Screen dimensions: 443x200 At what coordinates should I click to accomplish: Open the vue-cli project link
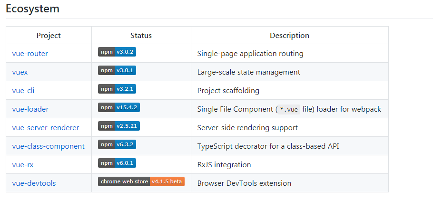click(23, 91)
